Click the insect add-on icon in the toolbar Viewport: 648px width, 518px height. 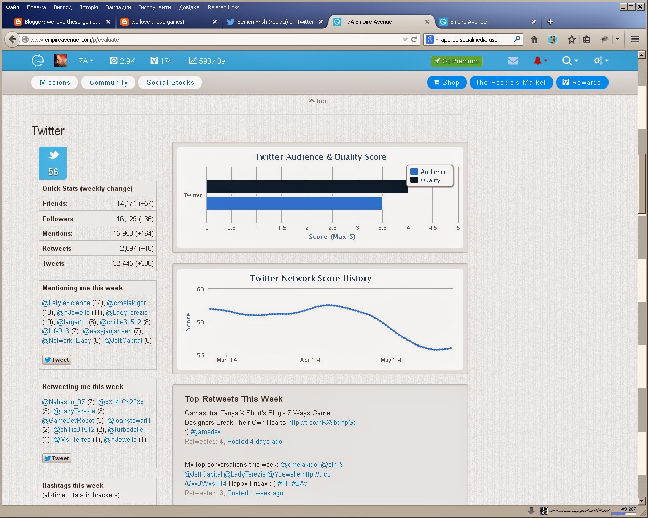tap(604, 39)
